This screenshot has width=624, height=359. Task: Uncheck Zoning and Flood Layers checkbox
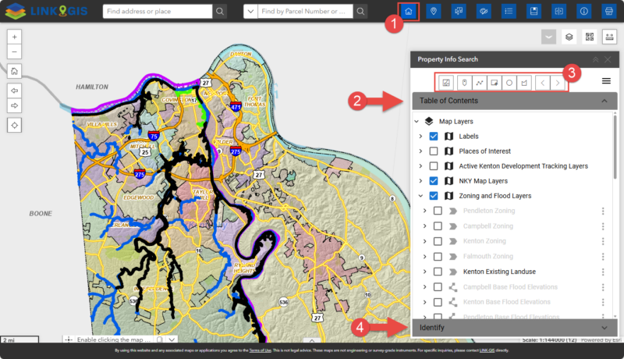[x=434, y=196]
